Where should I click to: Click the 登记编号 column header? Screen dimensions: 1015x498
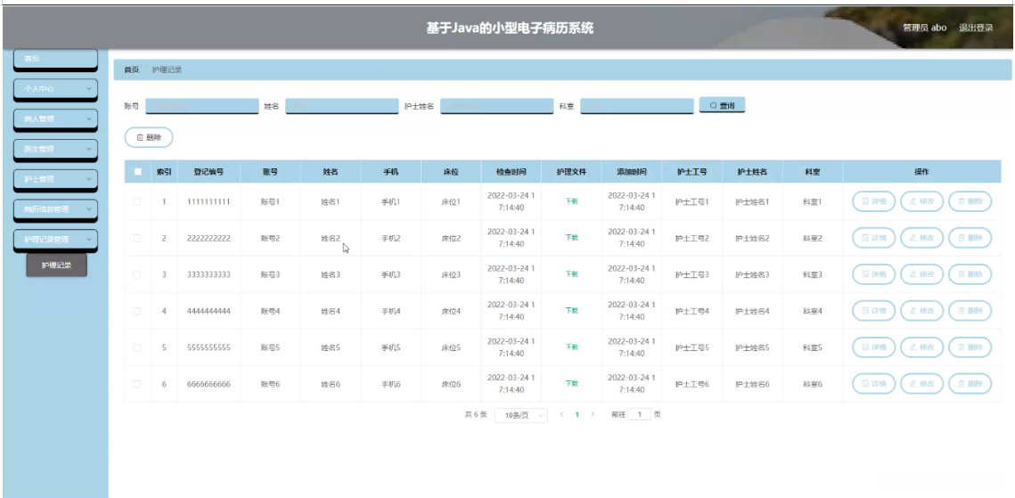(209, 172)
